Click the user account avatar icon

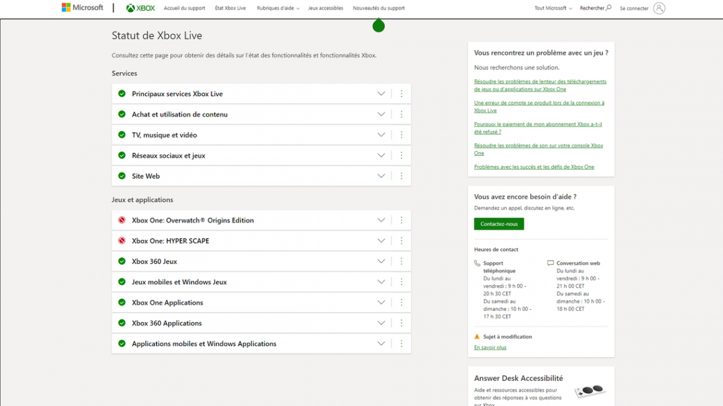pos(659,8)
